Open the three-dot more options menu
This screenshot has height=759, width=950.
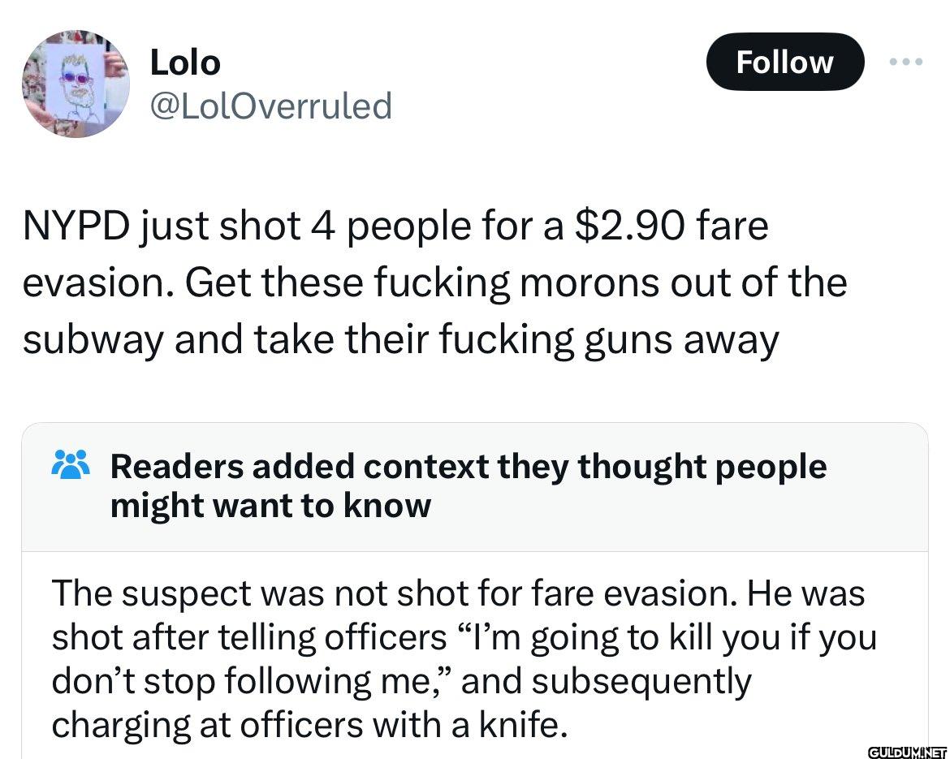coord(906,62)
